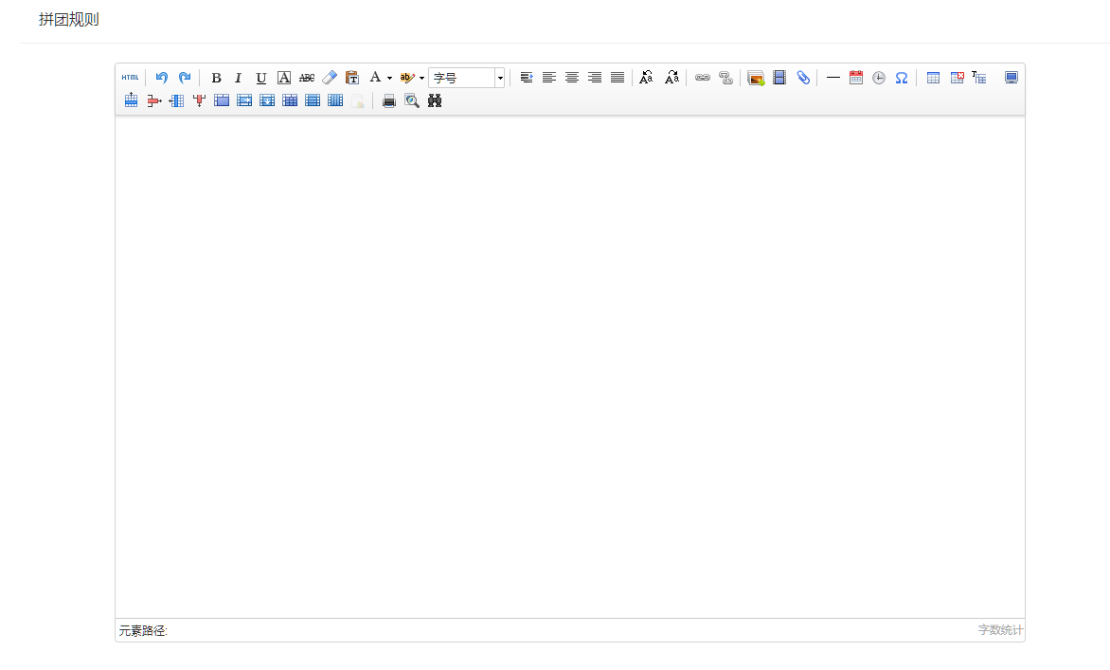Viewport: 1110px width, 670px height.
Task: Insert the current time via clock icon
Action: point(879,78)
